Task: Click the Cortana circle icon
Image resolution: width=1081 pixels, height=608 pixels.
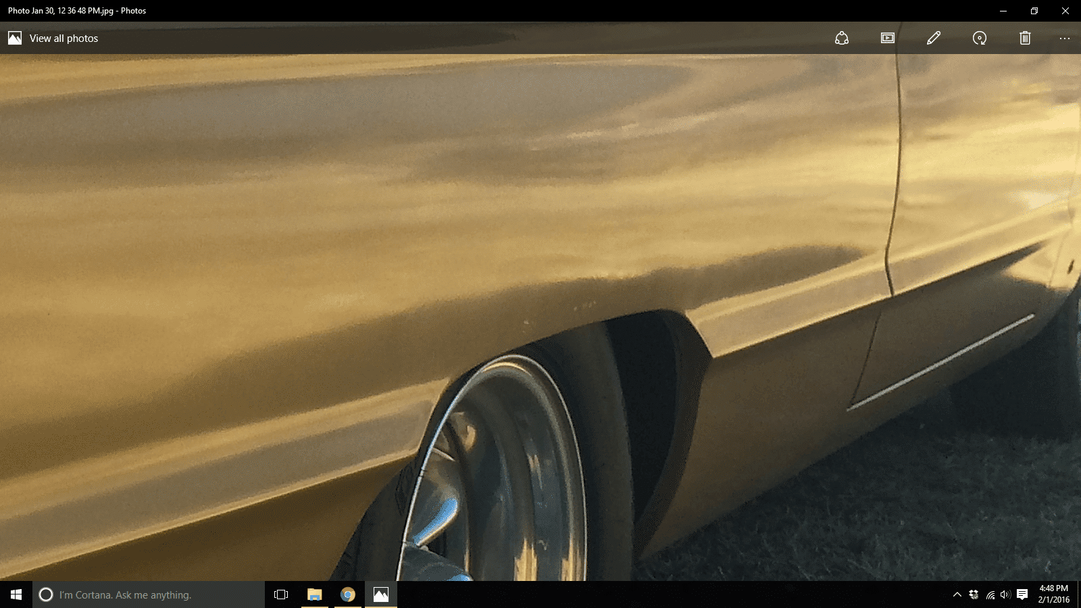Action: (46, 594)
